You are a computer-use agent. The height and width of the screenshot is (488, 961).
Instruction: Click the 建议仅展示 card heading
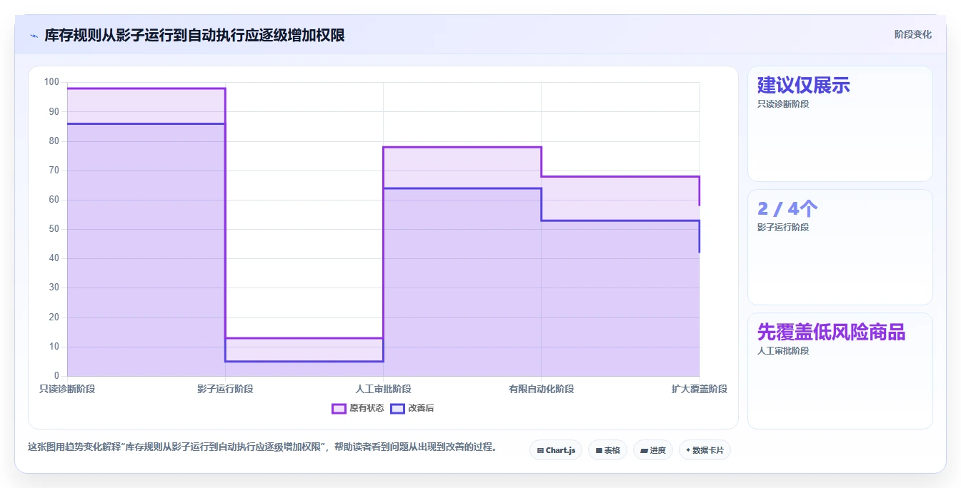pyautogui.click(x=804, y=86)
